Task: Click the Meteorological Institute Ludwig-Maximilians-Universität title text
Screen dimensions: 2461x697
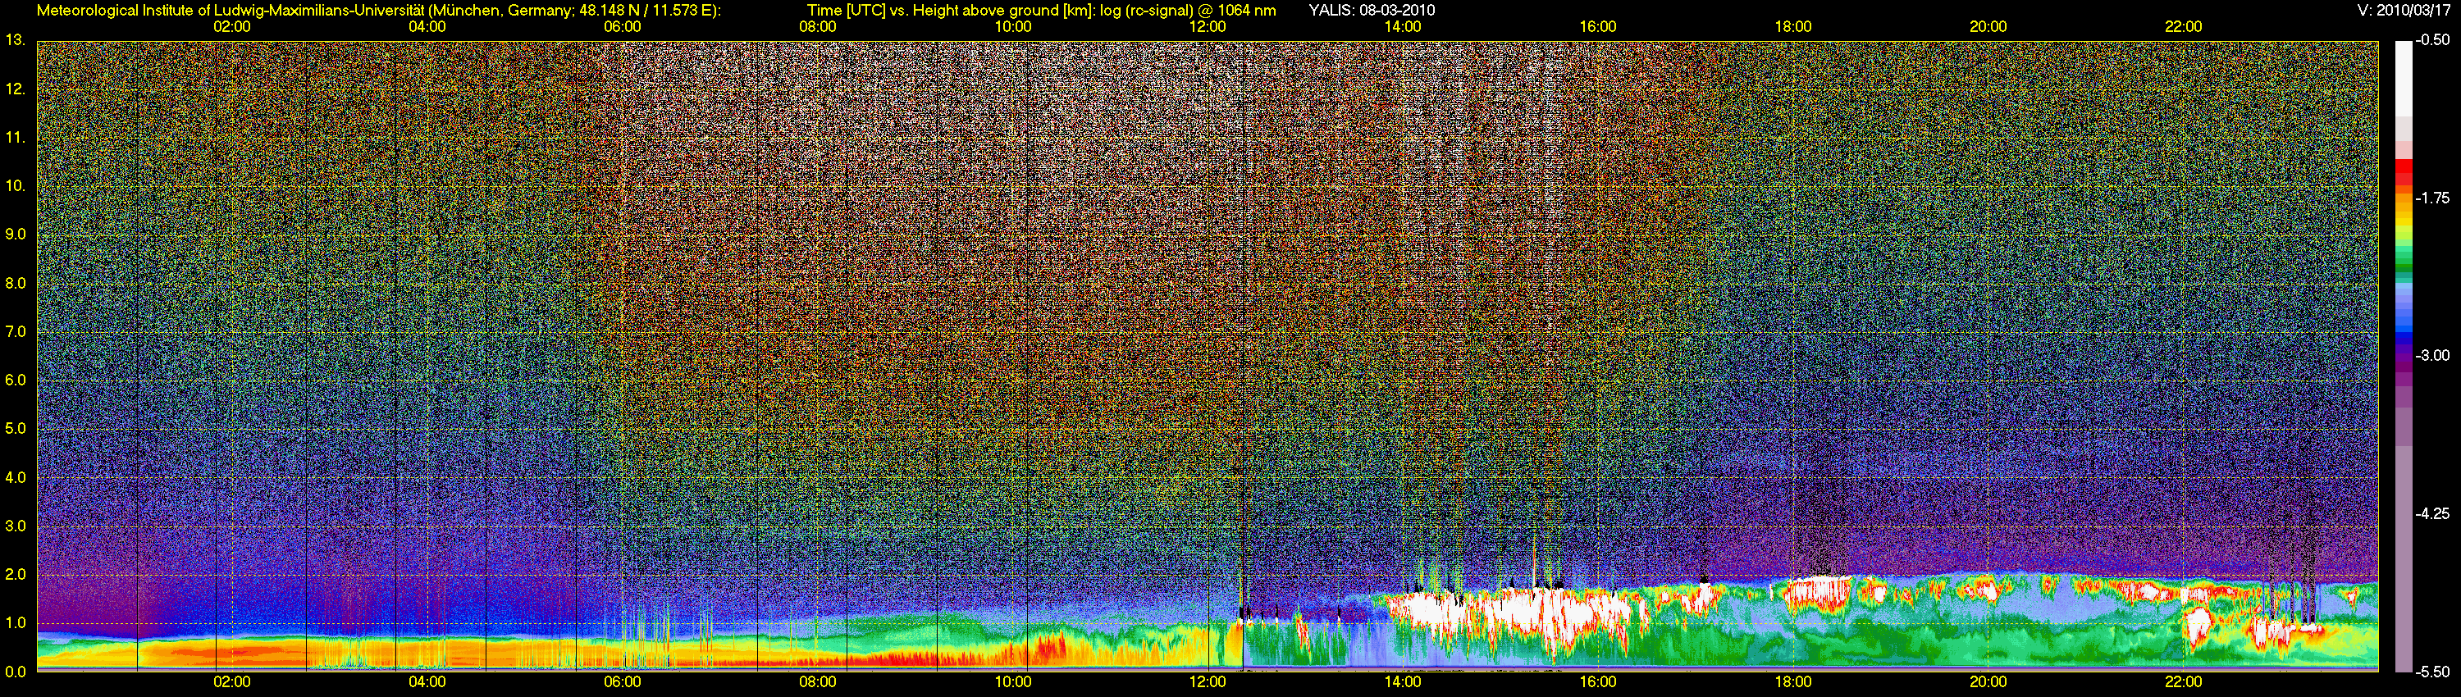Action: coord(378,11)
